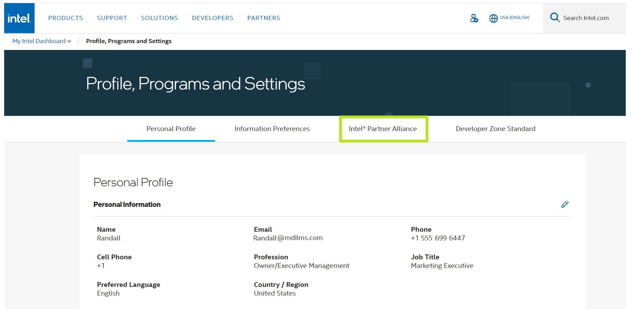Click the search magnifier icon
Screen dimensions: 632x309
point(555,18)
